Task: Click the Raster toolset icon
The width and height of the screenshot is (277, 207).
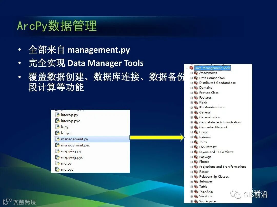Action: (x=196, y=172)
